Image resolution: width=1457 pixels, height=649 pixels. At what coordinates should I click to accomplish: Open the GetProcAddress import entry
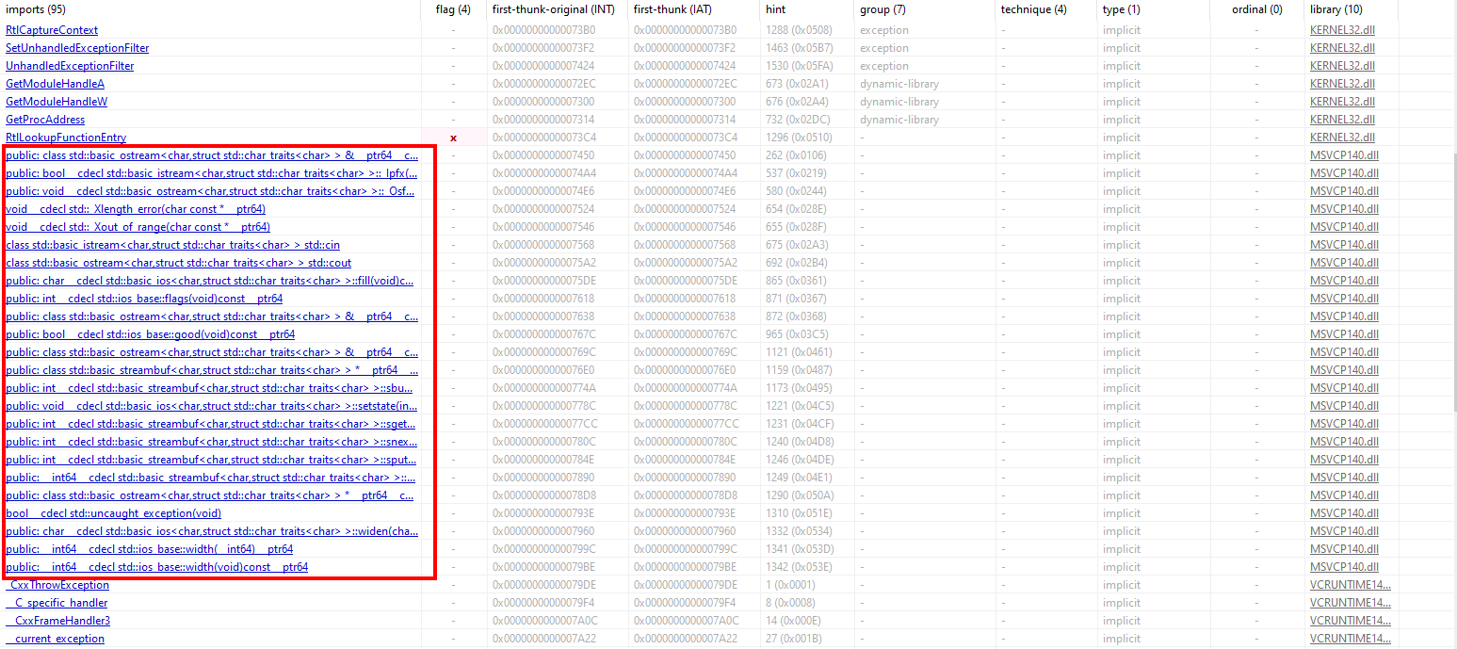pos(45,120)
